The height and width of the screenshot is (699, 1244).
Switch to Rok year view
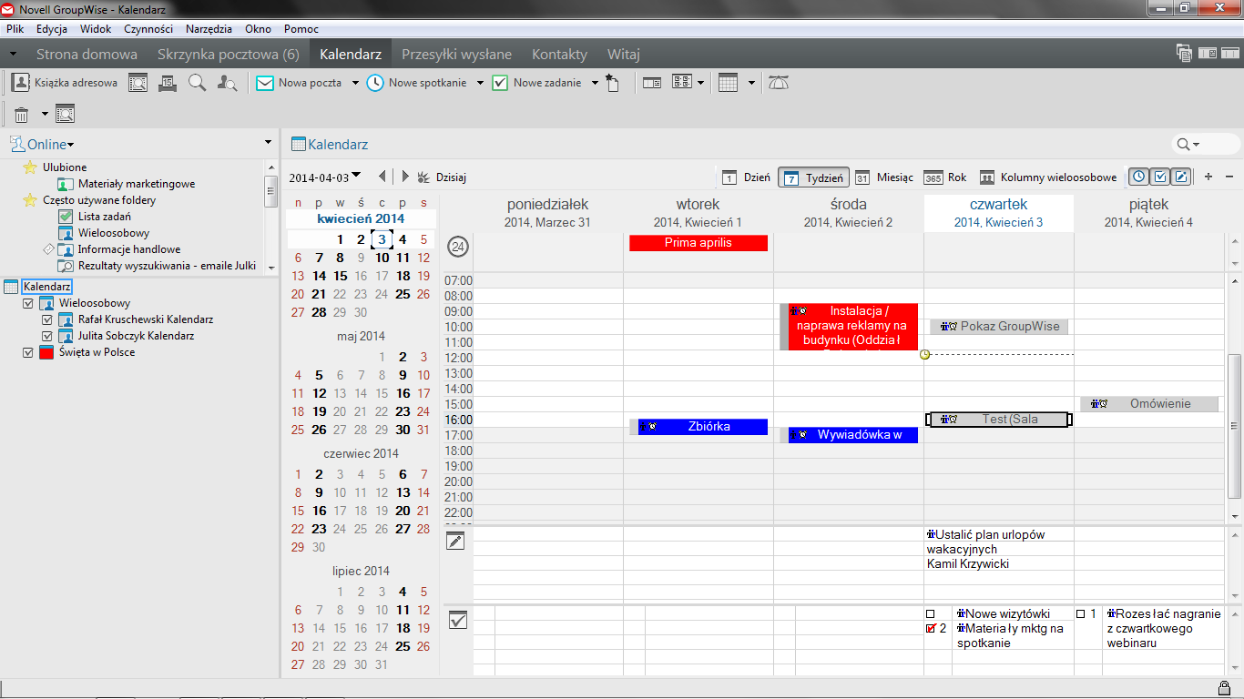pyautogui.click(x=945, y=177)
